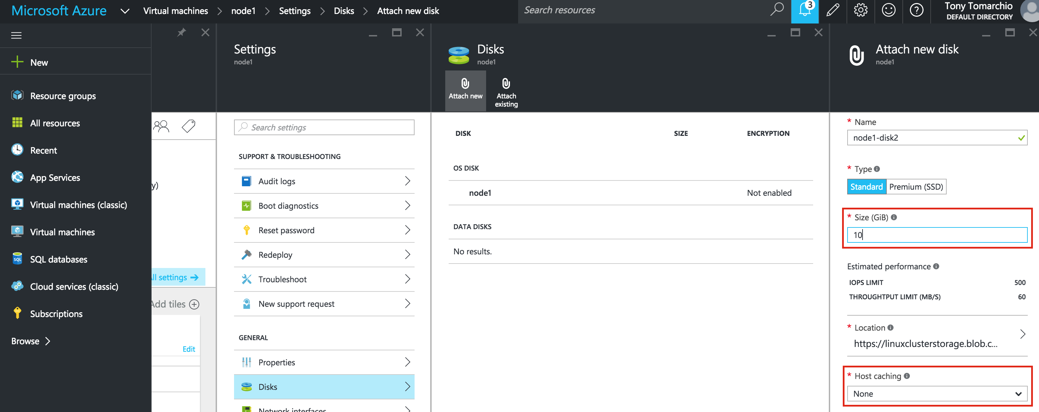Click the feedback smiley icon
Image resolution: width=1039 pixels, height=412 pixels.
888,11
